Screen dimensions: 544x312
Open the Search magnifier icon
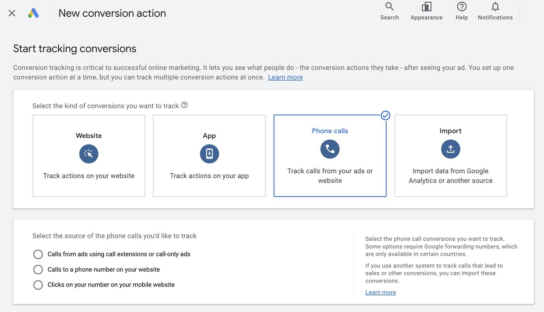click(x=389, y=6)
